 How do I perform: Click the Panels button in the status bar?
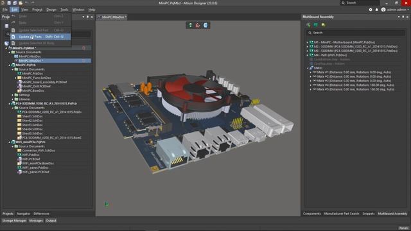click(404, 228)
